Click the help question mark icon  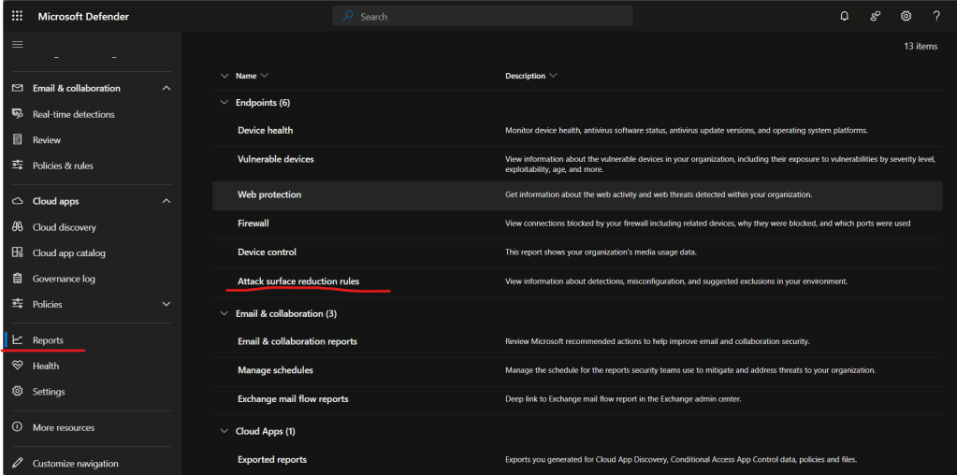[x=936, y=16]
